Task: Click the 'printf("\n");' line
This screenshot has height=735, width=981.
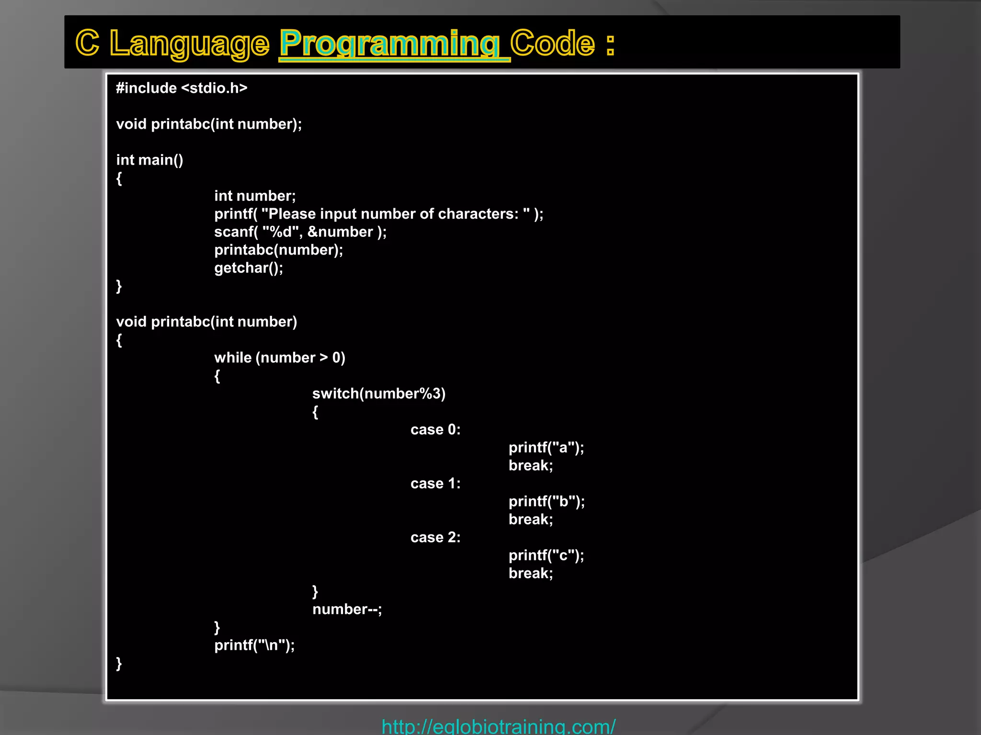Action: [254, 646]
